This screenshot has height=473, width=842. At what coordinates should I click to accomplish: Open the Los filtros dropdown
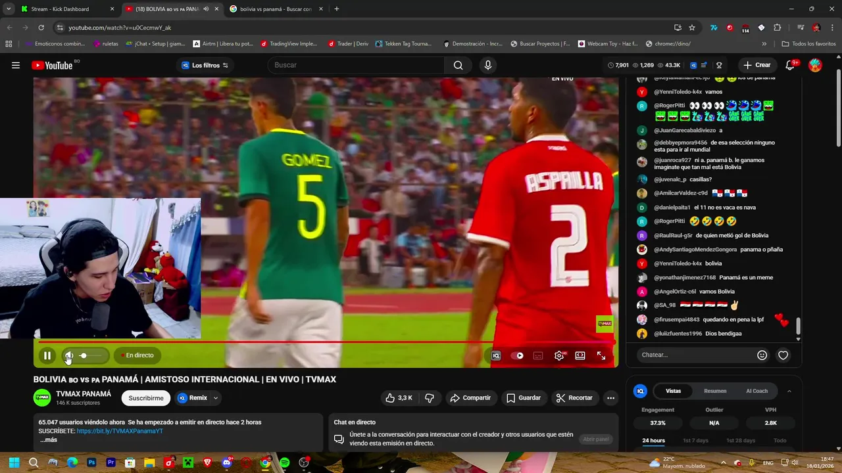[x=205, y=65]
